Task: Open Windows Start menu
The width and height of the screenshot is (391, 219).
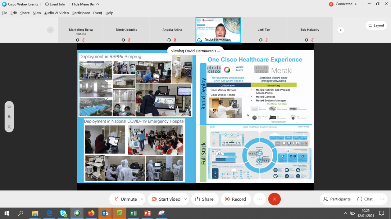Action: click(7, 213)
